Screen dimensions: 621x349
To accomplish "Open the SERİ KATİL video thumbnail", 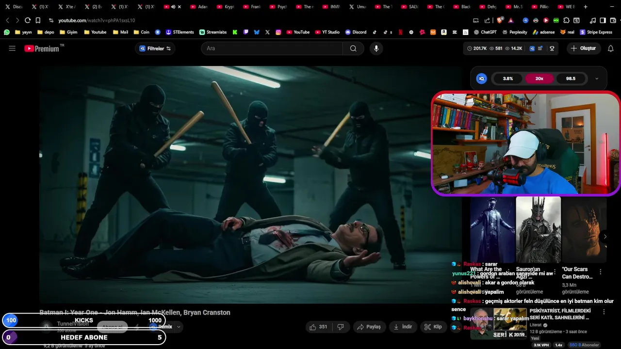I will pos(498,324).
